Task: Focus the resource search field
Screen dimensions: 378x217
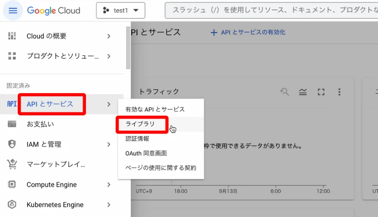Action: click(271, 10)
